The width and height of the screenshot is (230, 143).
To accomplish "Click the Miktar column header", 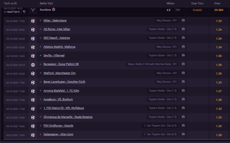I will 170,3.
